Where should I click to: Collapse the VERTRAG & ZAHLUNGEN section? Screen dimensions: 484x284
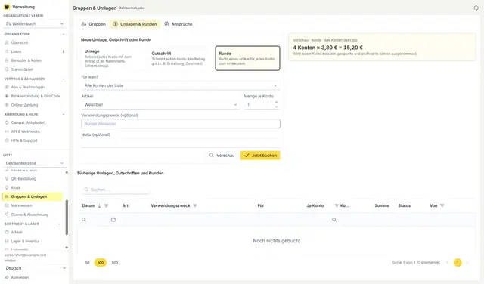coord(64,79)
